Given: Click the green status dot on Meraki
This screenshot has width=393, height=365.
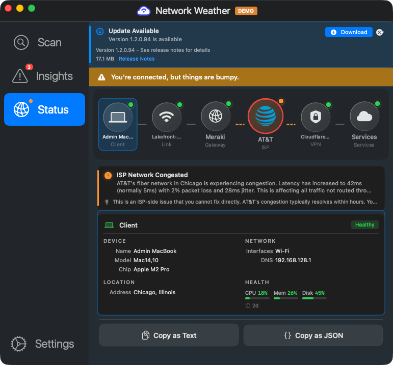Looking at the screenshot, I should (228, 104).
